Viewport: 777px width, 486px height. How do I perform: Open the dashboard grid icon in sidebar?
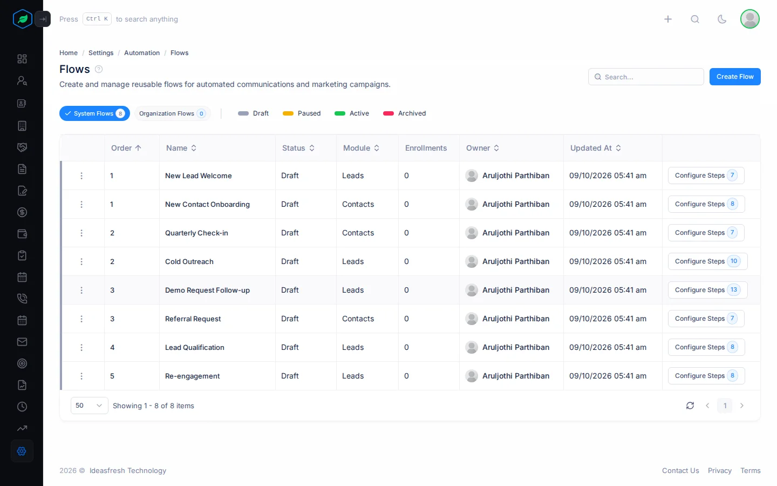[x=22, y=59]
